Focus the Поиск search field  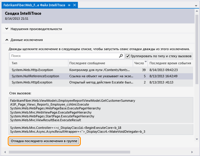point(64,56)
